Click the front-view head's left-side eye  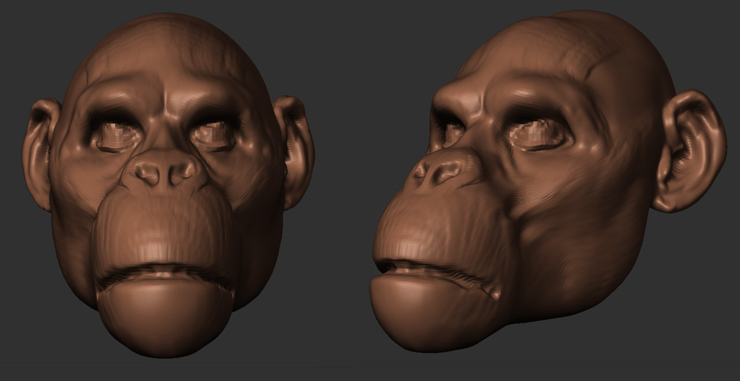coord(117,135)
